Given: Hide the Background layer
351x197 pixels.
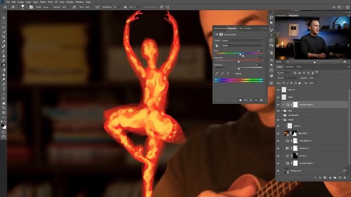Looking at the screenshot, I should (x=278, y=171).
